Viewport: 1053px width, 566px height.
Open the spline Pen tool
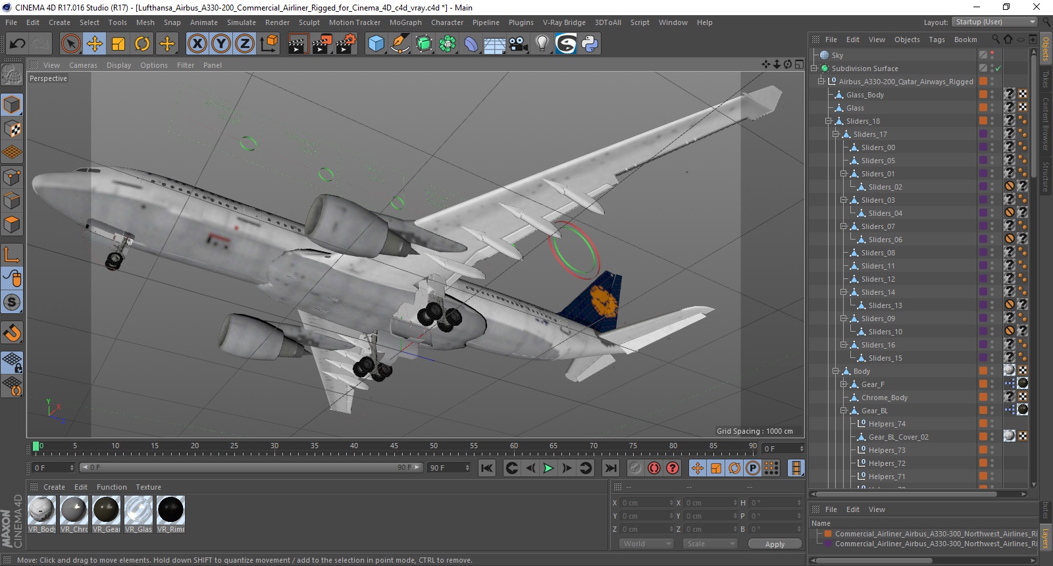click(x=399, y=44)
